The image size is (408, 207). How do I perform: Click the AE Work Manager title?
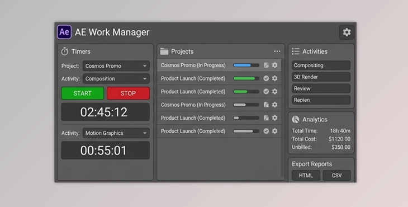pyautogui.click(x=112, y=32)
